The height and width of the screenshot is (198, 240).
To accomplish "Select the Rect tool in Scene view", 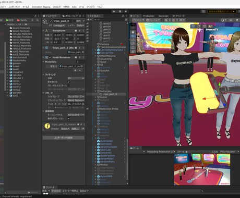I will pos(133,48).
